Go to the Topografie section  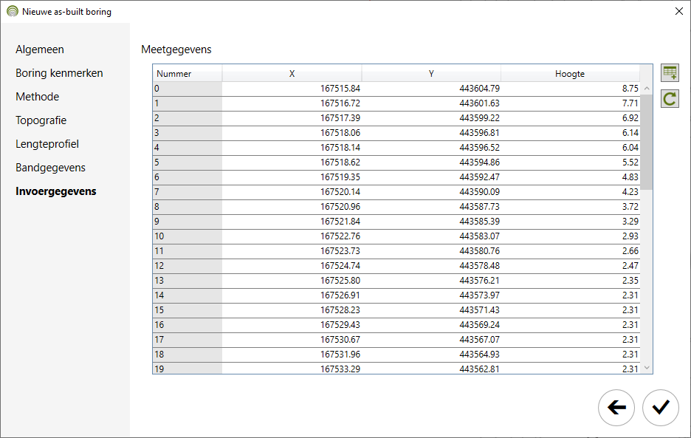41,120
